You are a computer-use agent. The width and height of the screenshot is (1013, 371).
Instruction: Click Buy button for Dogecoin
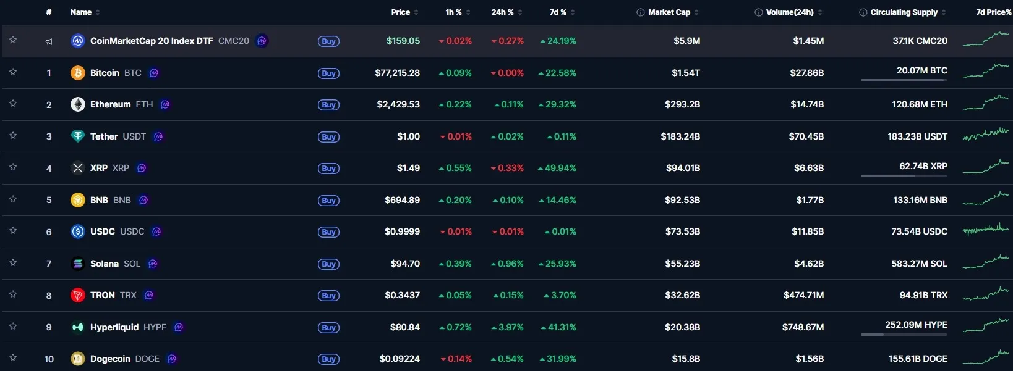(x=328, y=359)
